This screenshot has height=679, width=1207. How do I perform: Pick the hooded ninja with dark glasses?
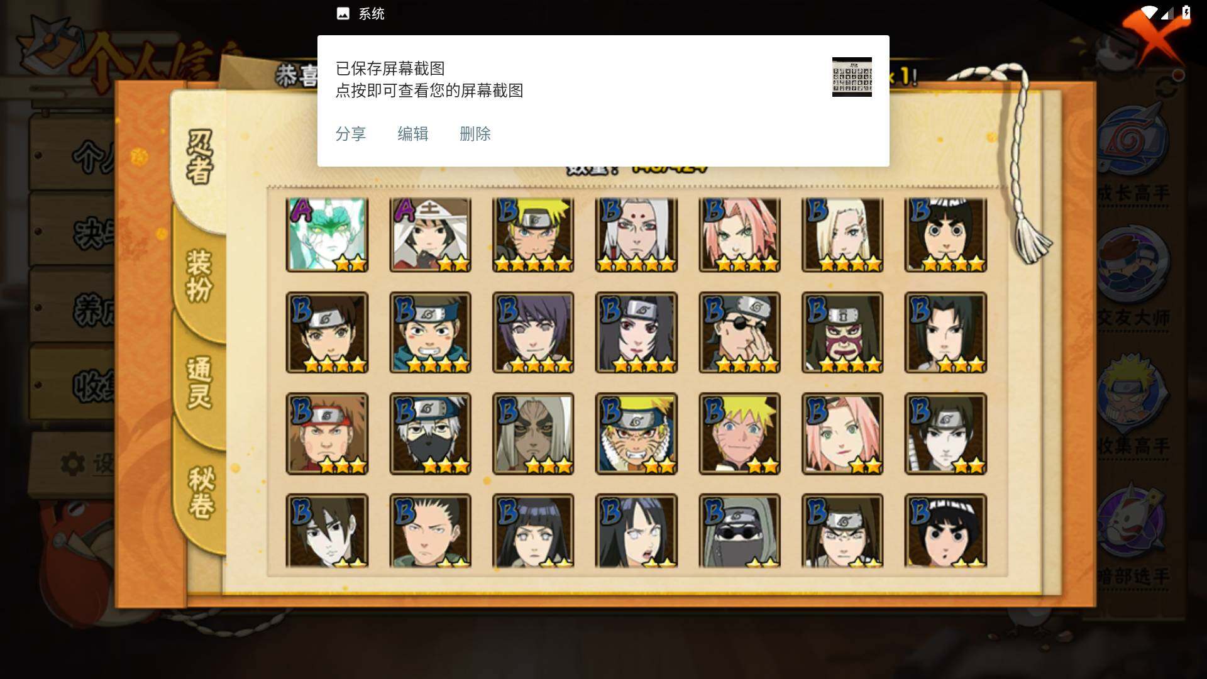[x=739, y=531]
